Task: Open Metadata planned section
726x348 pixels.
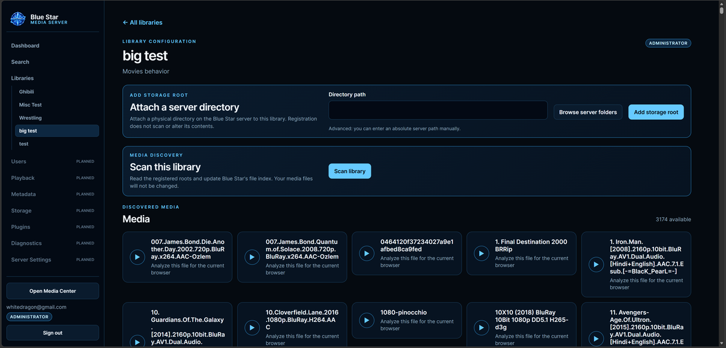Action: 53,194
